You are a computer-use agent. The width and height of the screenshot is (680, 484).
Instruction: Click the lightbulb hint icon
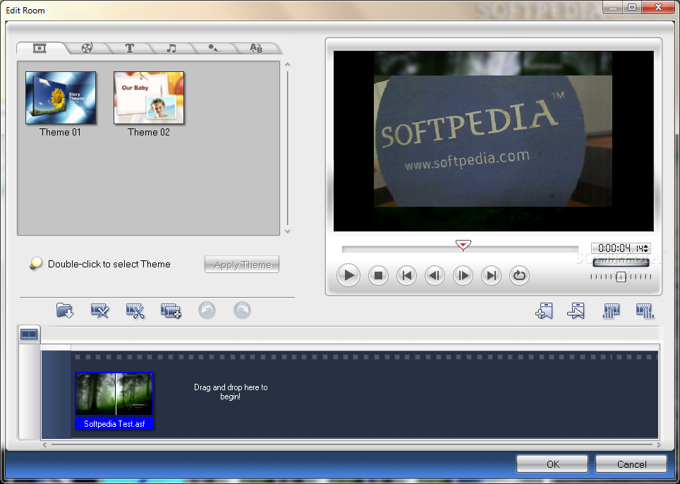click(x=35, y=263)
